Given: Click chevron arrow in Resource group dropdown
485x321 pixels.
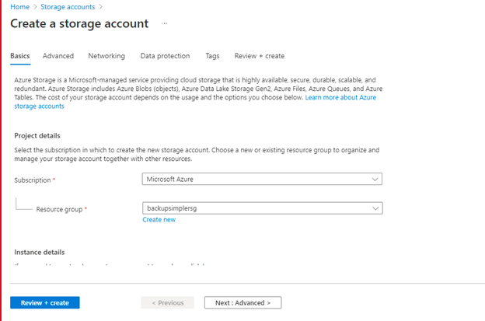Looking at the screenshot, I should pyautogui.click(x=375, y=208).
